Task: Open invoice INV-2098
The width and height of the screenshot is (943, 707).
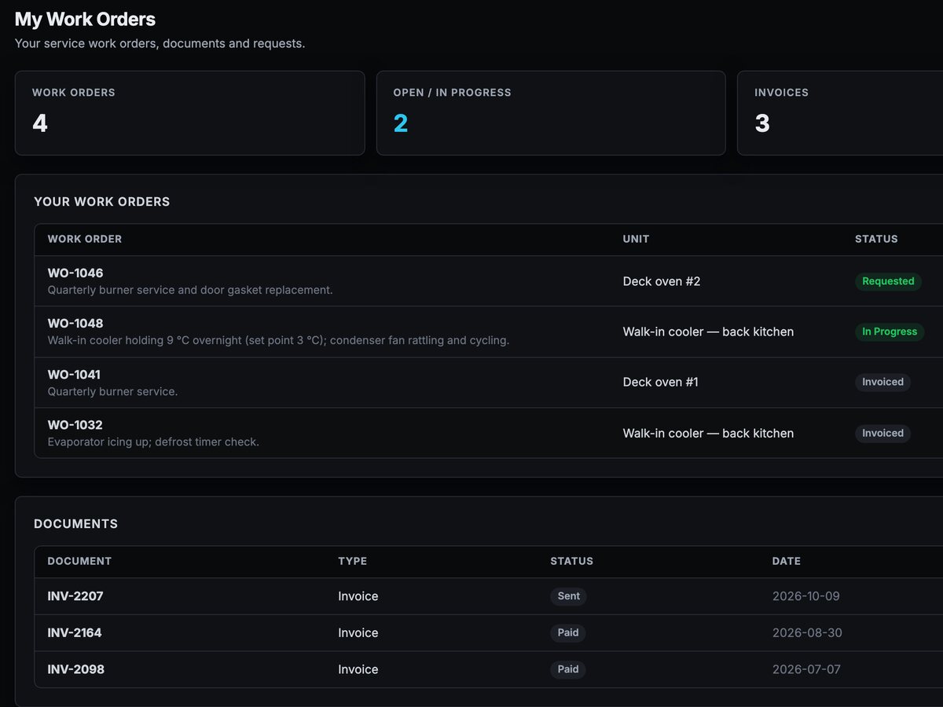Action: tap(75, 669)
